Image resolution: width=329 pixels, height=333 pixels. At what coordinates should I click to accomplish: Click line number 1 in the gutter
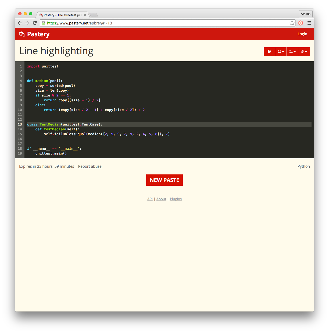21,66
